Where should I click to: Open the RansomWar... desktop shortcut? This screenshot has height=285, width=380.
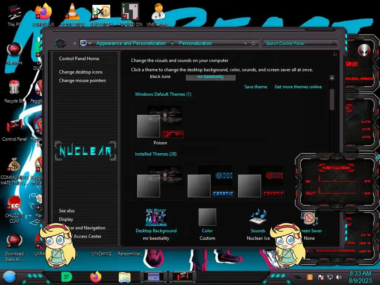coord(130,253)
